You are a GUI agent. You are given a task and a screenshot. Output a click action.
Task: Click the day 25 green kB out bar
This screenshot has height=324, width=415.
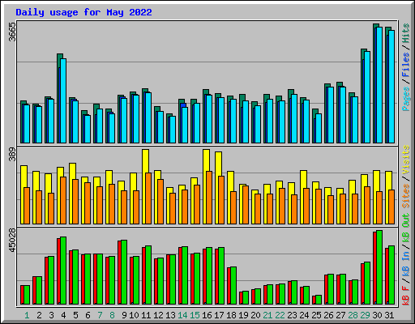tap(319, 300)
